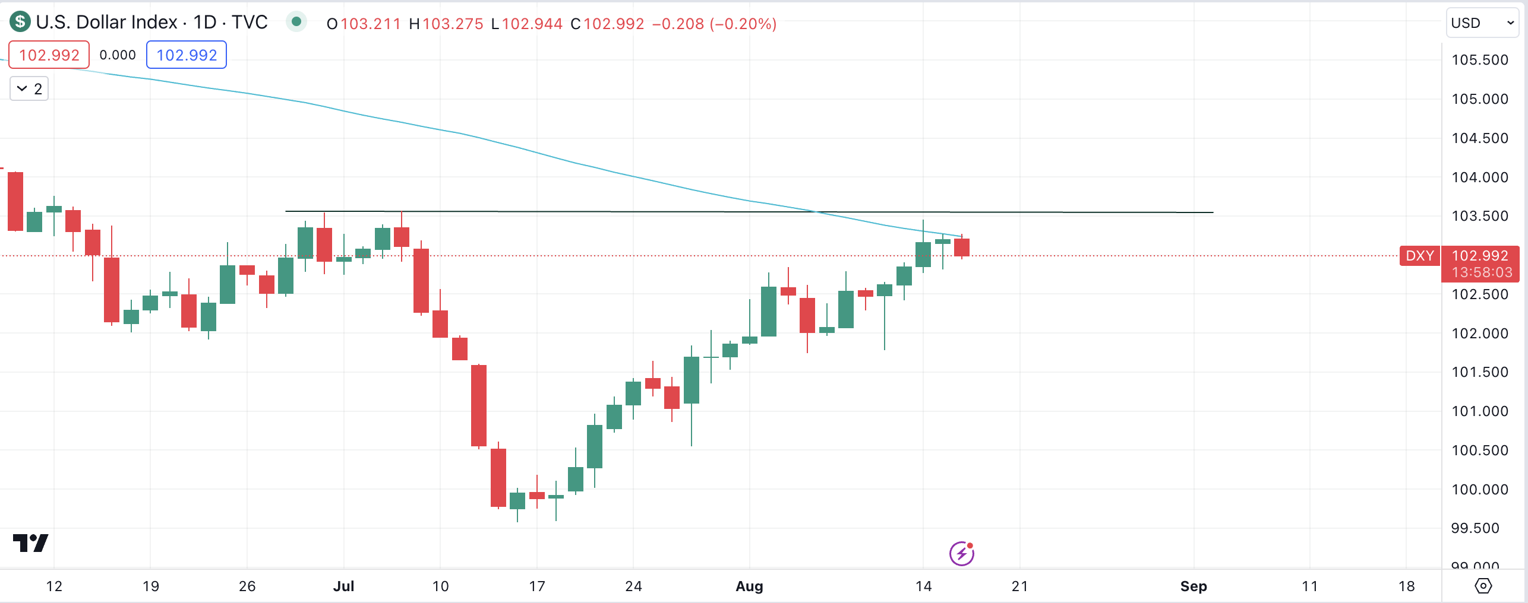
Task: Click the green market status dot
Action: 296,23
